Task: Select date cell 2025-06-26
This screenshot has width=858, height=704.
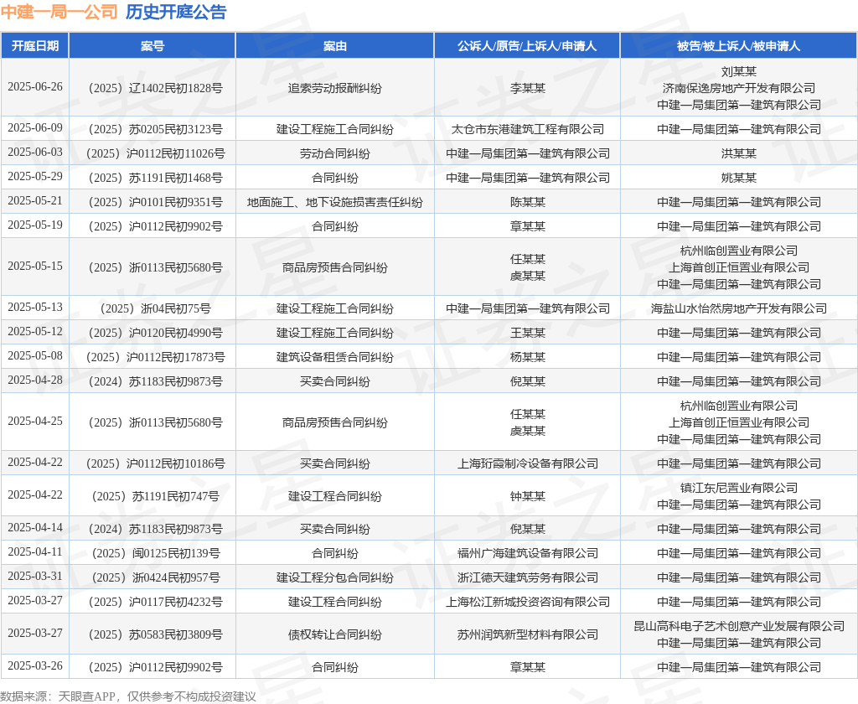Action: point(35,87)
